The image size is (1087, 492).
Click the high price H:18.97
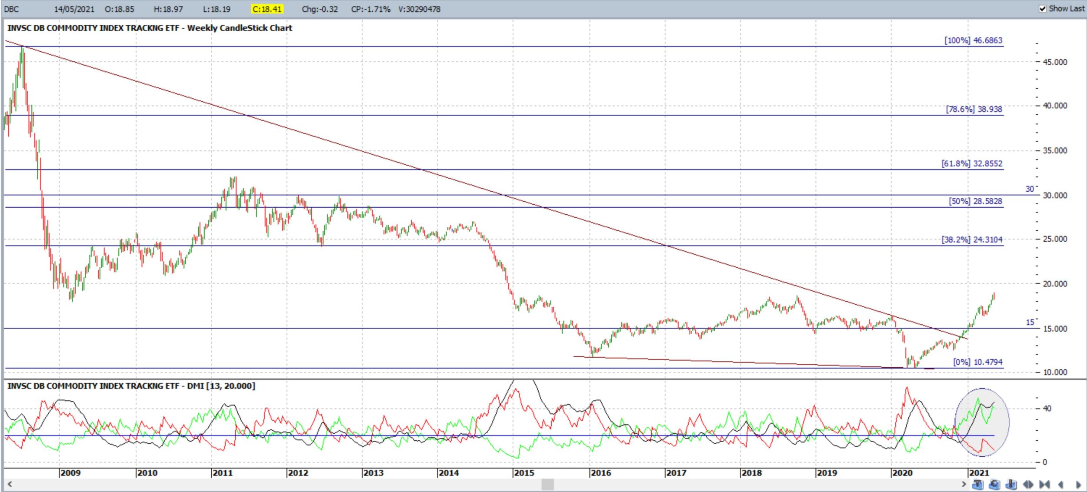pos(168,9)
